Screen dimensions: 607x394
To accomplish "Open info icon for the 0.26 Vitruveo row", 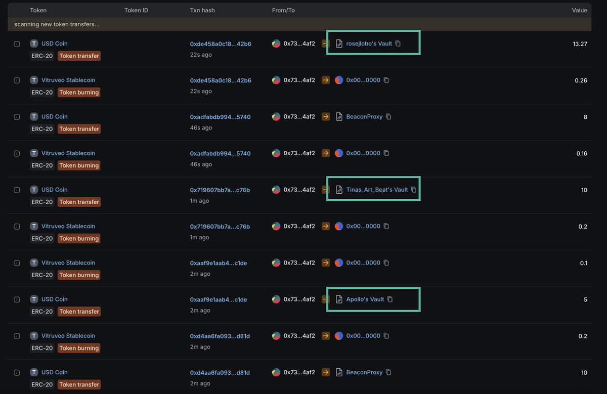I will point(17,80).
